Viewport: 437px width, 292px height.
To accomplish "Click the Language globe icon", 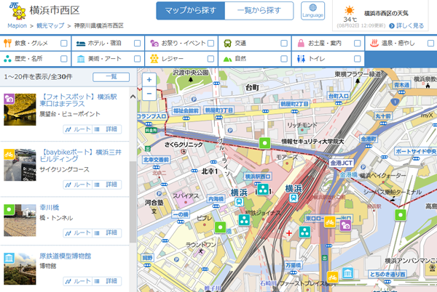I will point(313,9).
